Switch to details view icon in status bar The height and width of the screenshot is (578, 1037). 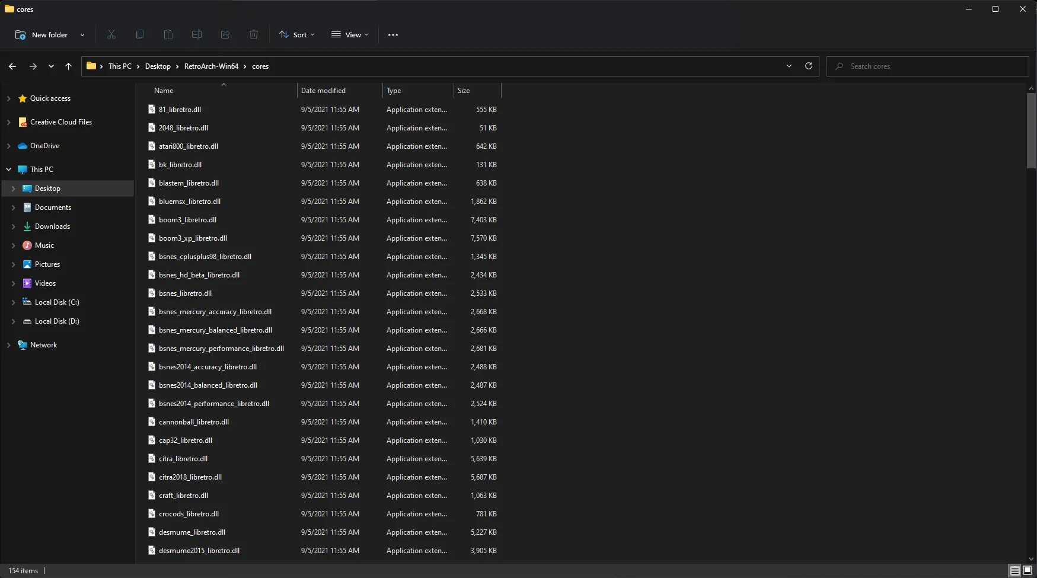(1015, 571)
